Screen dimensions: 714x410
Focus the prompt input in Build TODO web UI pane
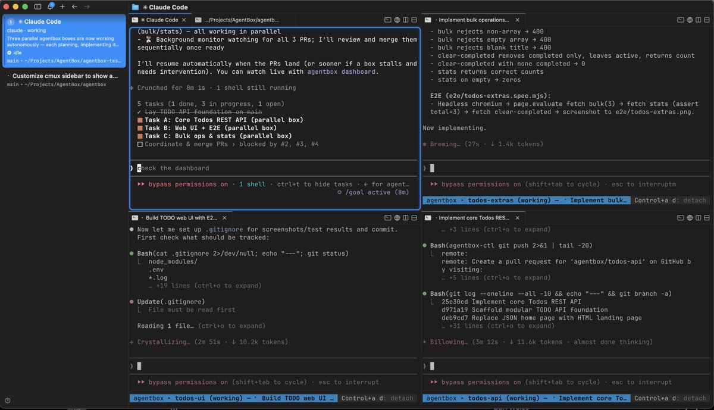click(274, 365)
